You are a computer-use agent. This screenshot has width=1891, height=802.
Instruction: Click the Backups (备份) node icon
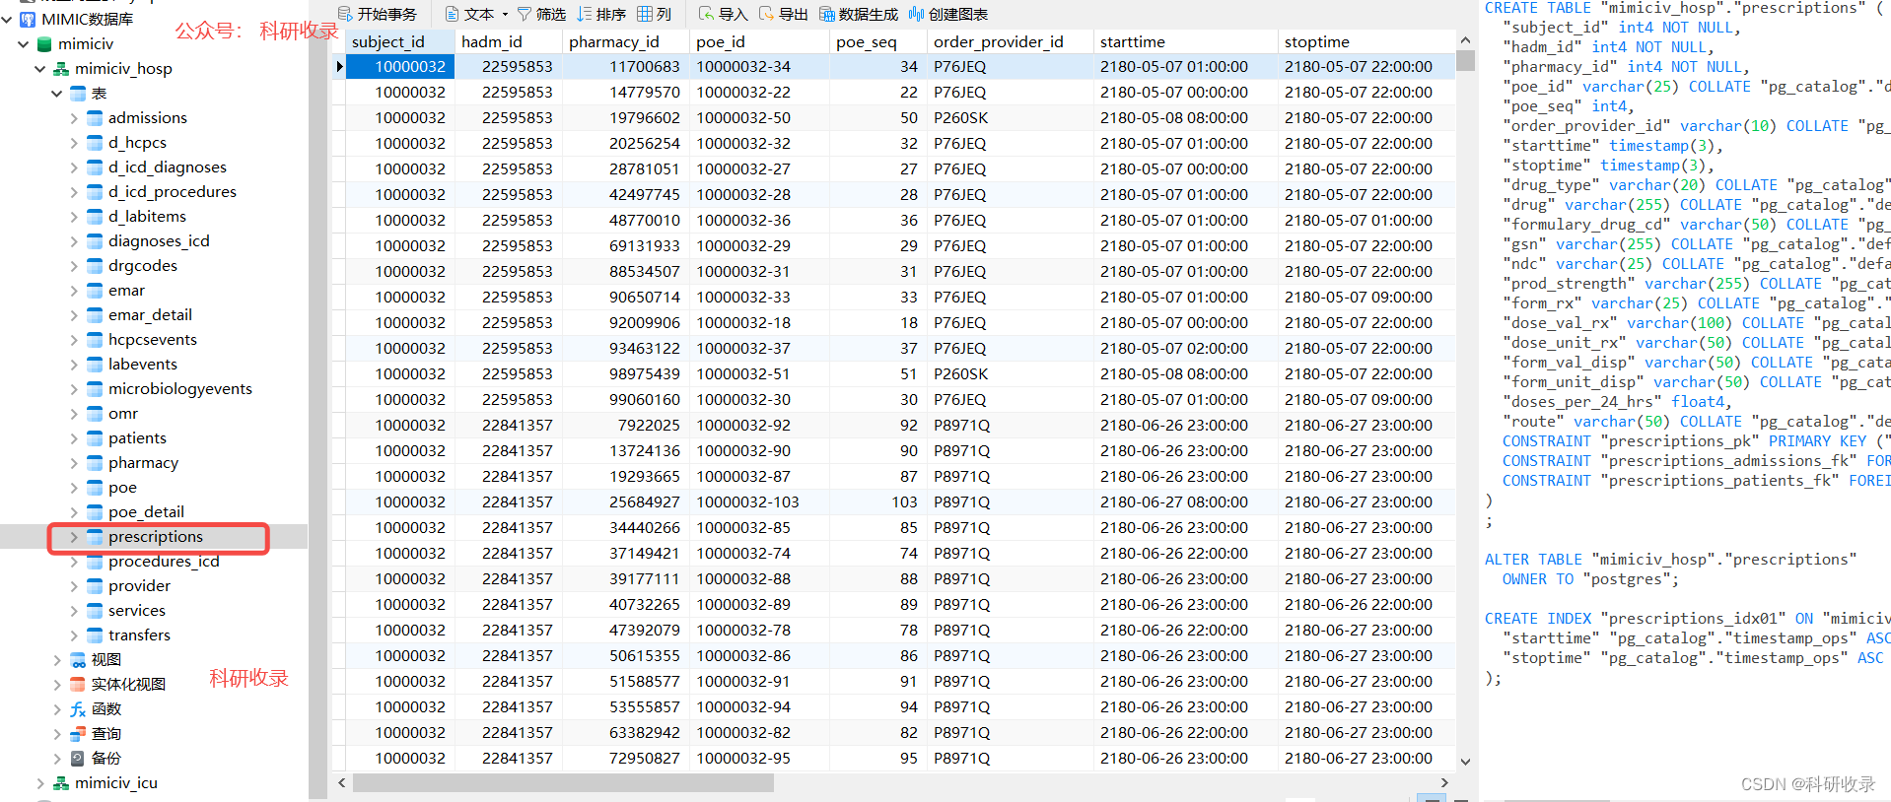point(78,759)
